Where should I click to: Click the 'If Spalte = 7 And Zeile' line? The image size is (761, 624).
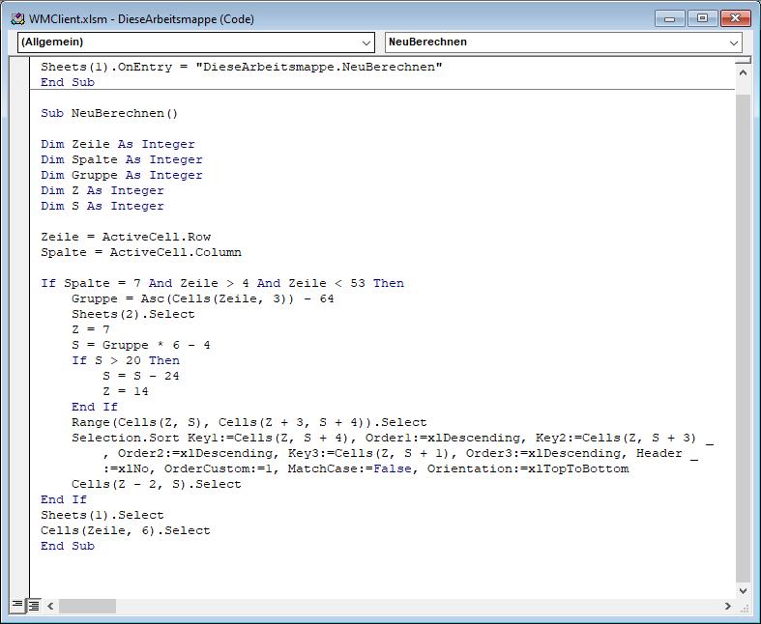coord(222,284)
